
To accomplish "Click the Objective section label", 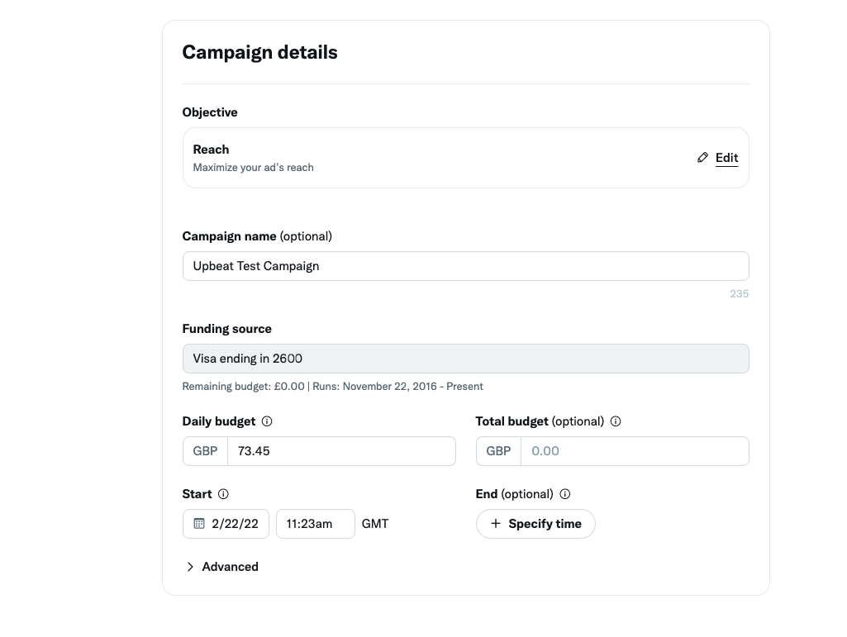I will point(210,112).
